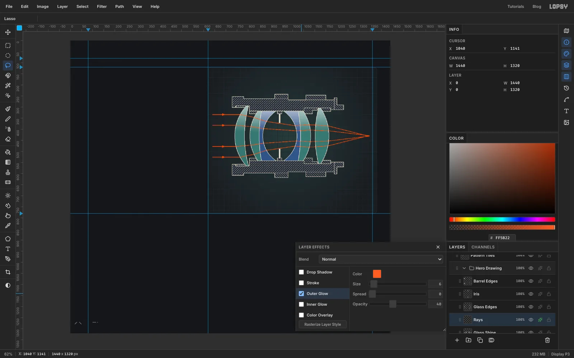Image resolution: width=574 pixels, height=358 pixels.
Task: Select the Elliptical Marquee tool
Action: tap(8, 55)
